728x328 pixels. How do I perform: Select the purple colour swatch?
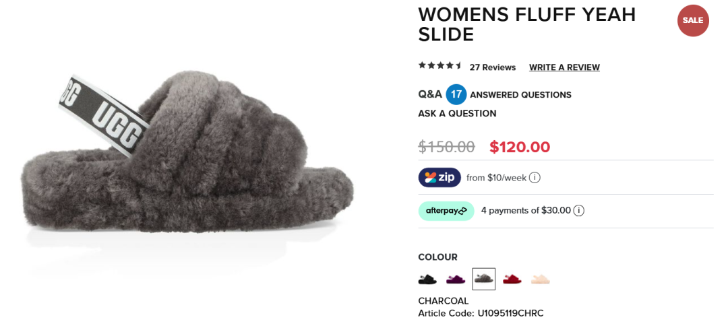click(456, 280)
